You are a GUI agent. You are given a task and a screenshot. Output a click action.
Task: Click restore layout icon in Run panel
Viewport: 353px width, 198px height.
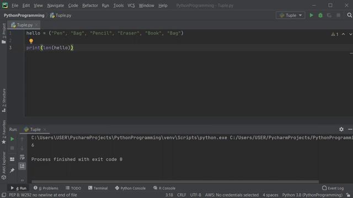point(12,159)
